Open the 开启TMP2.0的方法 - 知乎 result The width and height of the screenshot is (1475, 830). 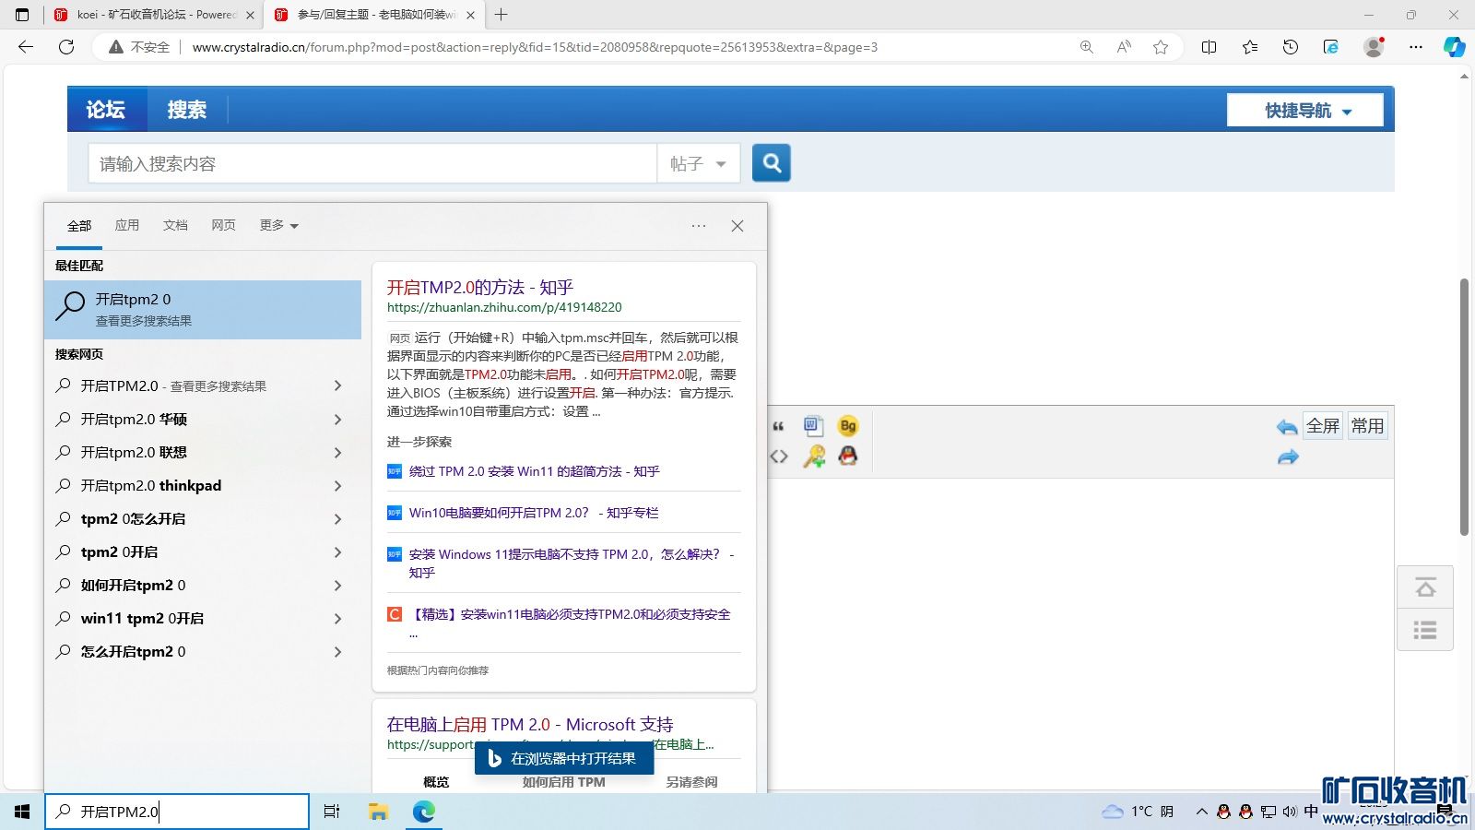[x=480, y=287]
